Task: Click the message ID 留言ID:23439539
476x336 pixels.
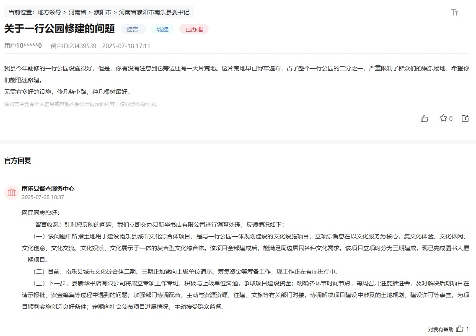Action: pos(73,46)
